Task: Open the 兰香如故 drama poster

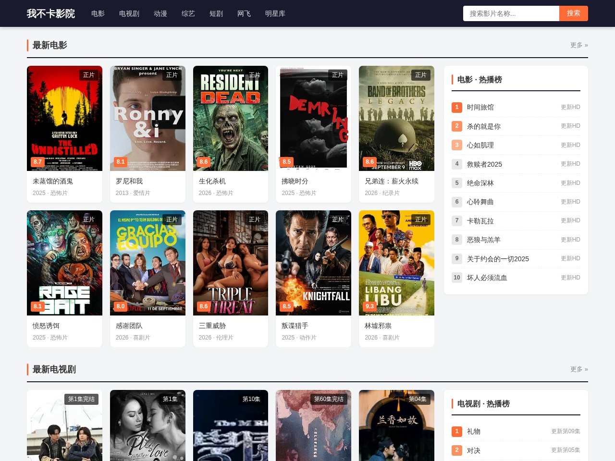Action: [x=396, y=425]
